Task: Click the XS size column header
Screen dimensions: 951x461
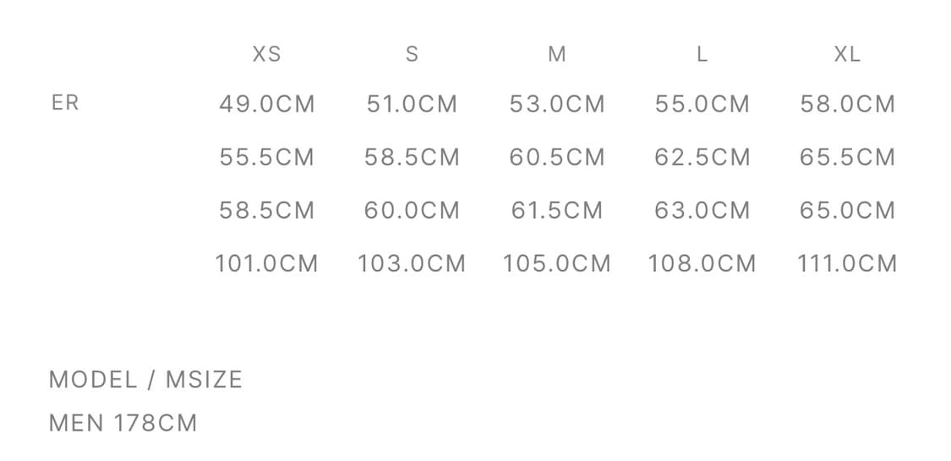Action: (x=266, y=54)
